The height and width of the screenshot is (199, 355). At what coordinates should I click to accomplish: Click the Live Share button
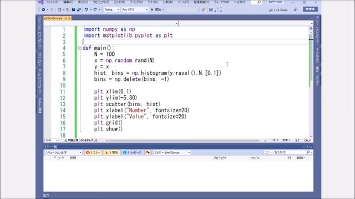coord(278,10)
